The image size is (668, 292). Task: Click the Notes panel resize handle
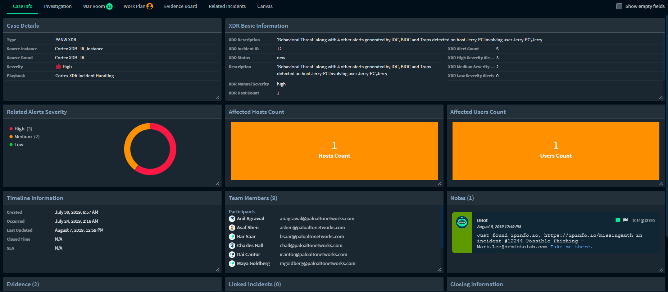pos(661,270)
